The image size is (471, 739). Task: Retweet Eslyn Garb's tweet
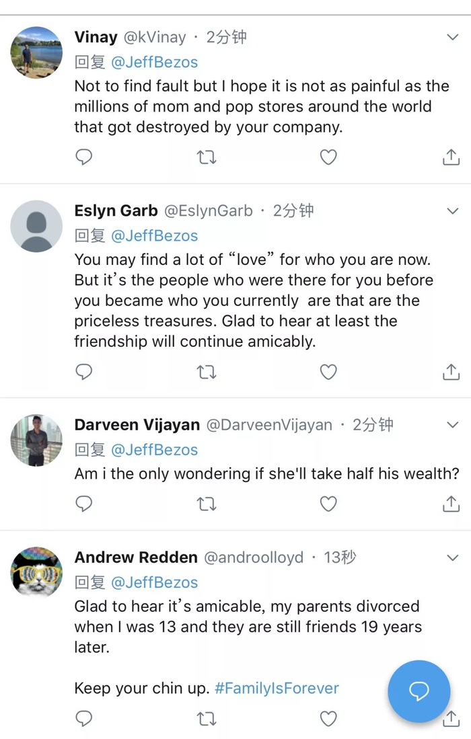206,372
